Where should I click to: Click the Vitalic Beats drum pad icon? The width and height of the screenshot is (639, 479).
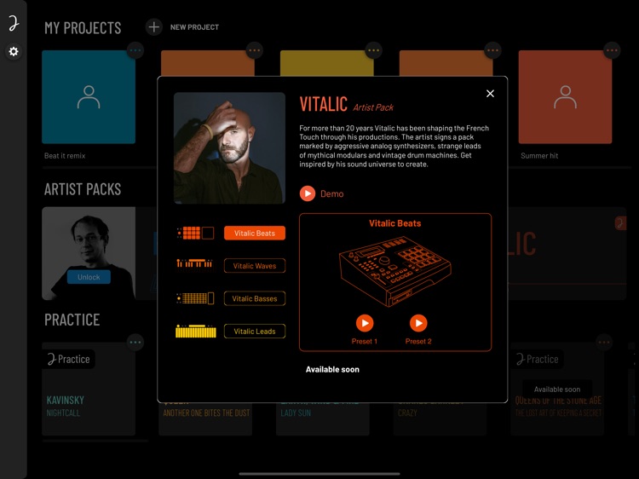click(x=196, y=233)
